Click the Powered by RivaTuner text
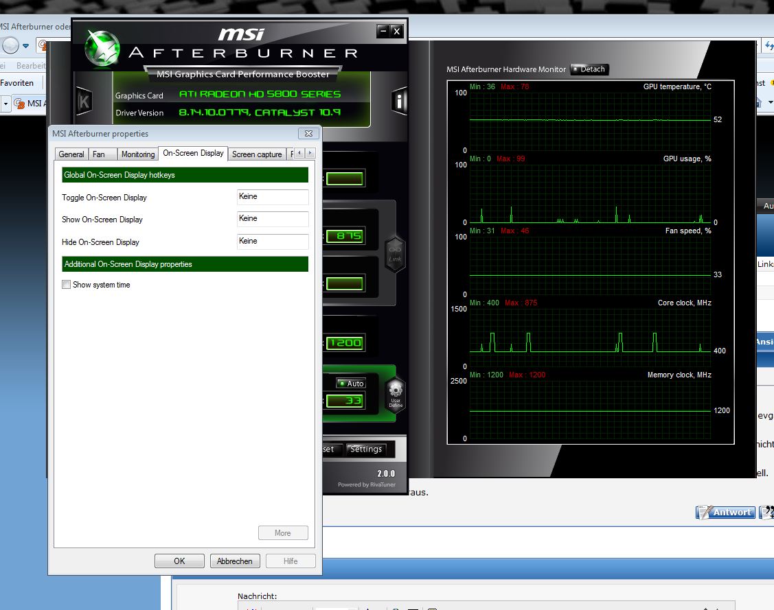 coord(367,484)
